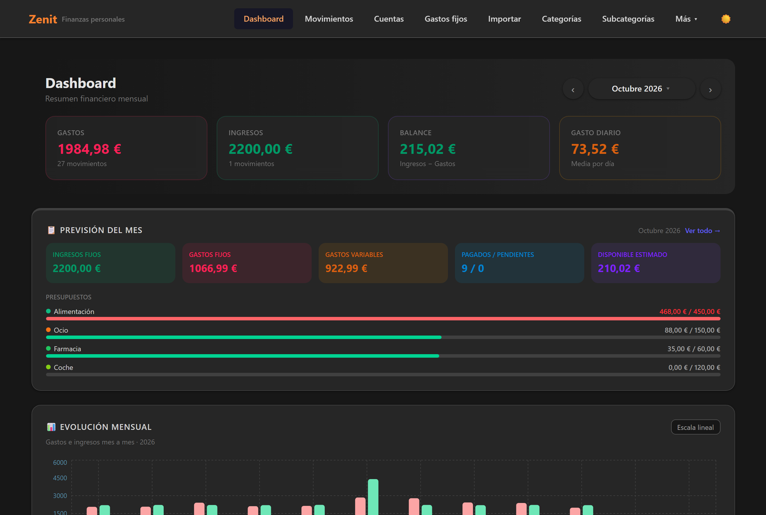Open Subcategorías page
This screenshot has height=515, width=766.
[628, 19]
